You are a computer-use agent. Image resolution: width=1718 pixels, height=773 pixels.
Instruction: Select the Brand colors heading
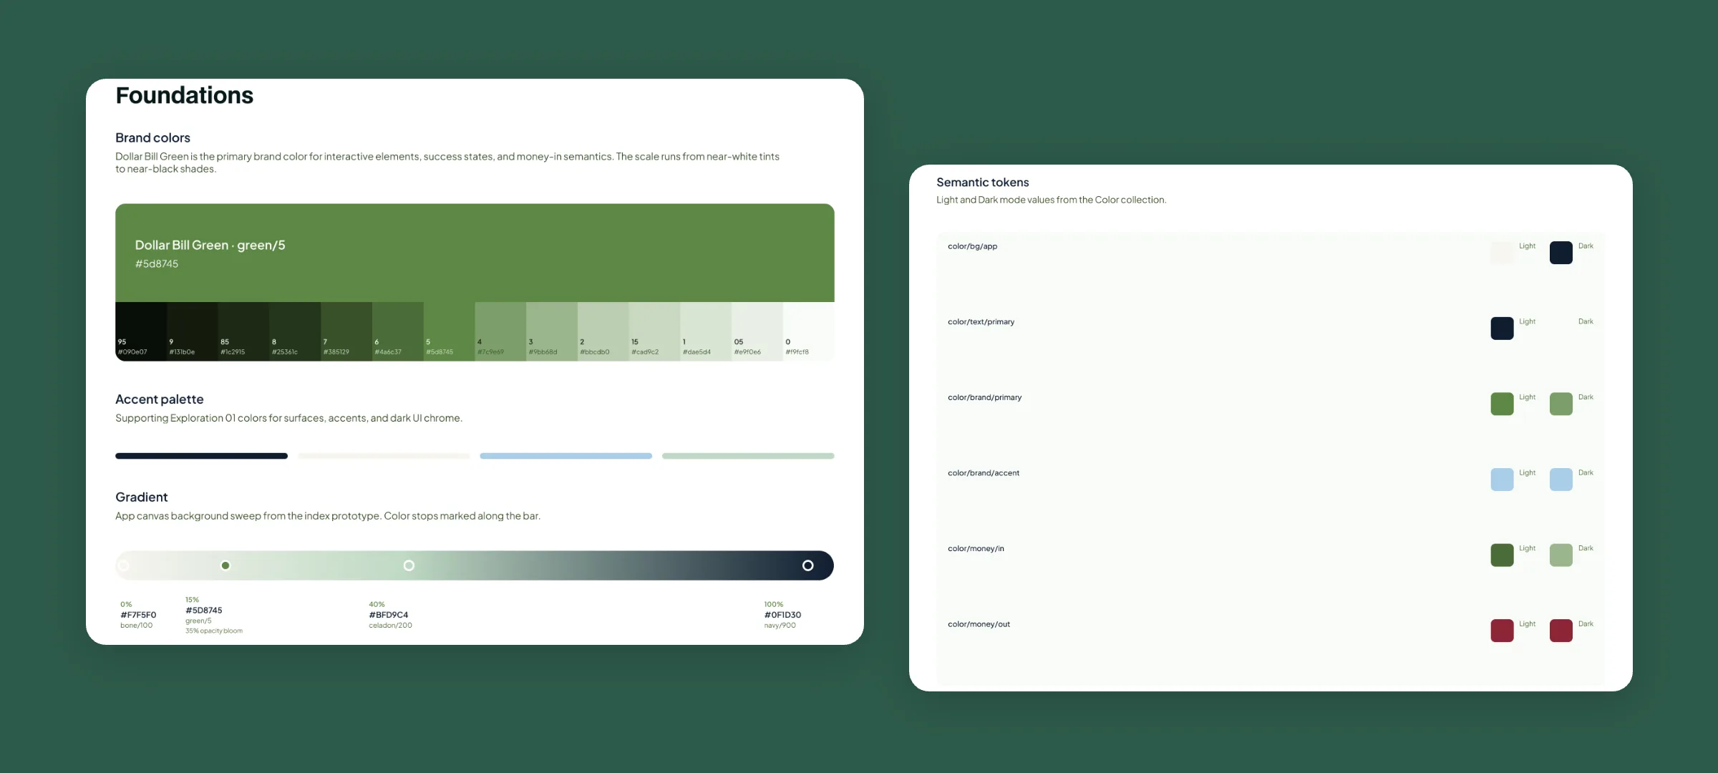pyautogui.click(x=152, y=137)
